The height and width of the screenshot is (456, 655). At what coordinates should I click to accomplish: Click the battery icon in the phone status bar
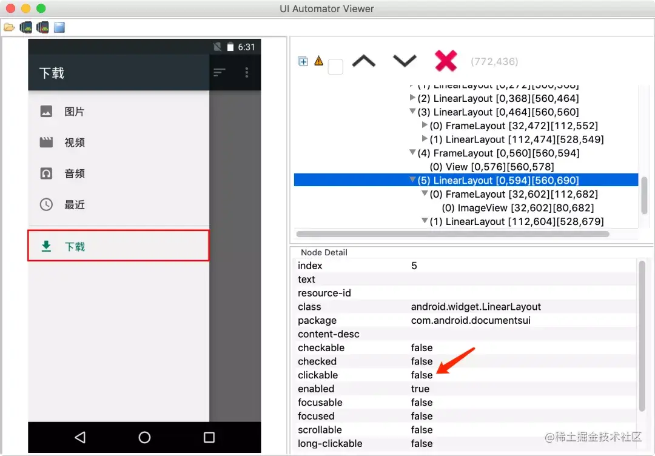pos(230,47)
